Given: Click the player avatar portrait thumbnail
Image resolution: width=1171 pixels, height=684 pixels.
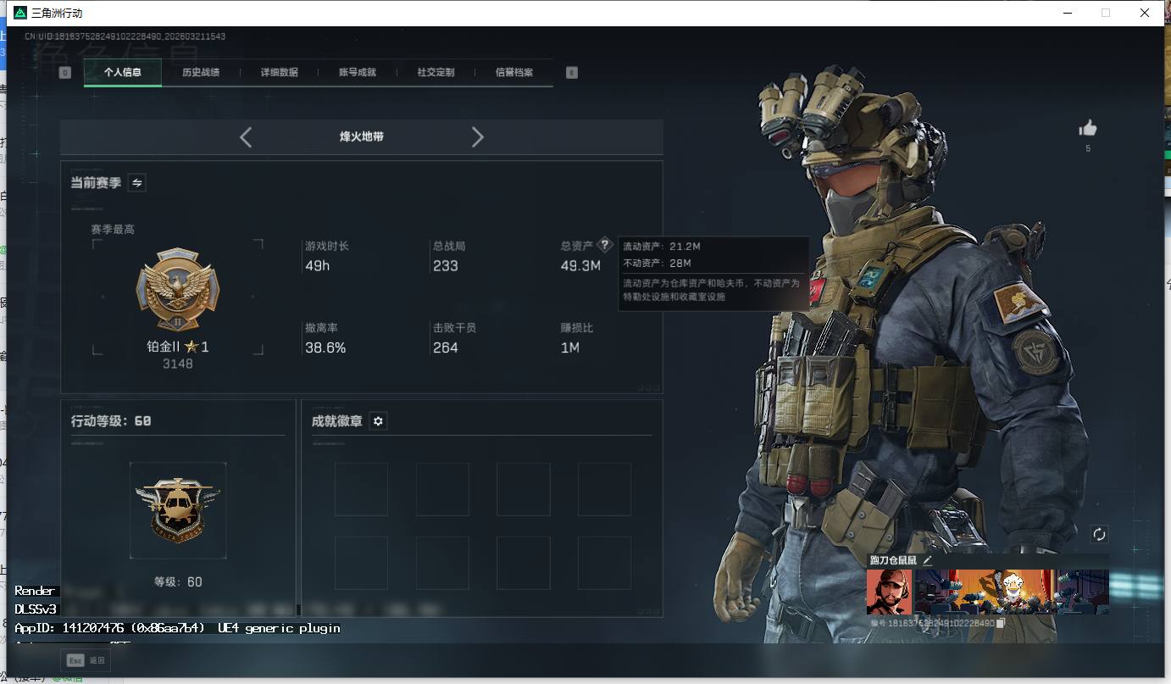Looking at the screenshot, I should click(889, 592).
